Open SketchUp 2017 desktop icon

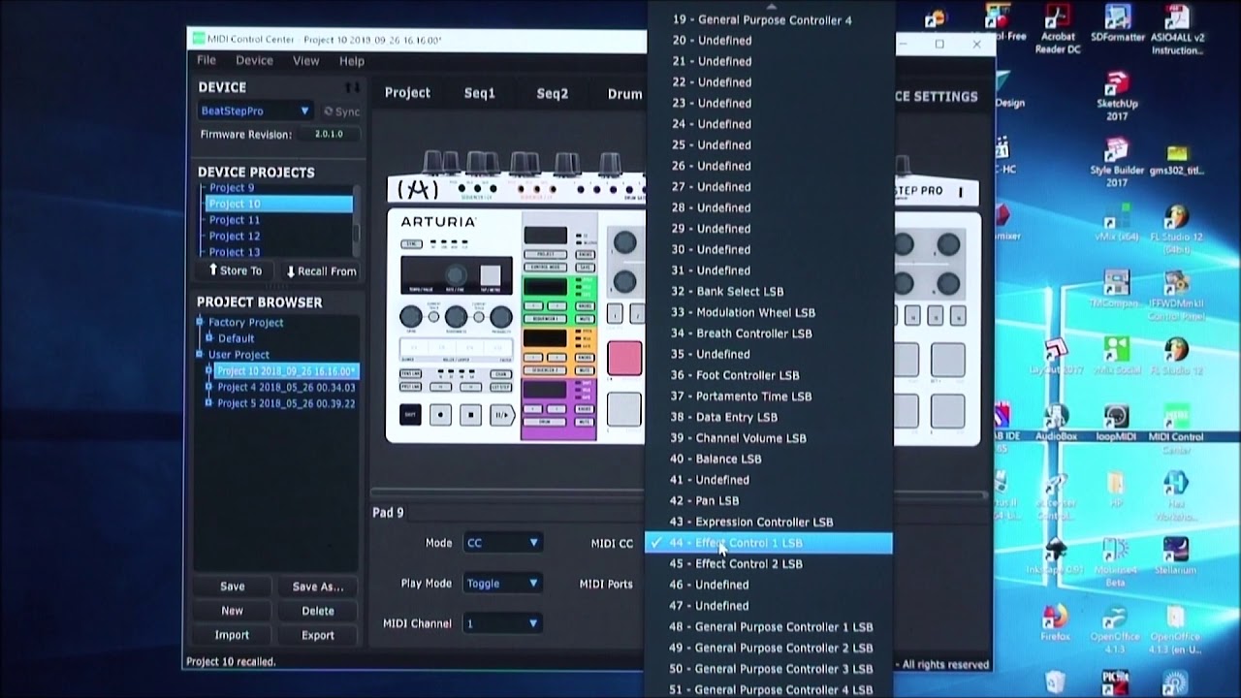click(1117, 95)
